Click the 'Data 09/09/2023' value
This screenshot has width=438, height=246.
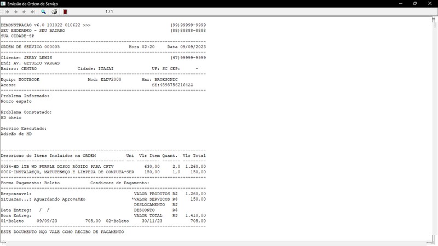tap(187, 47)
